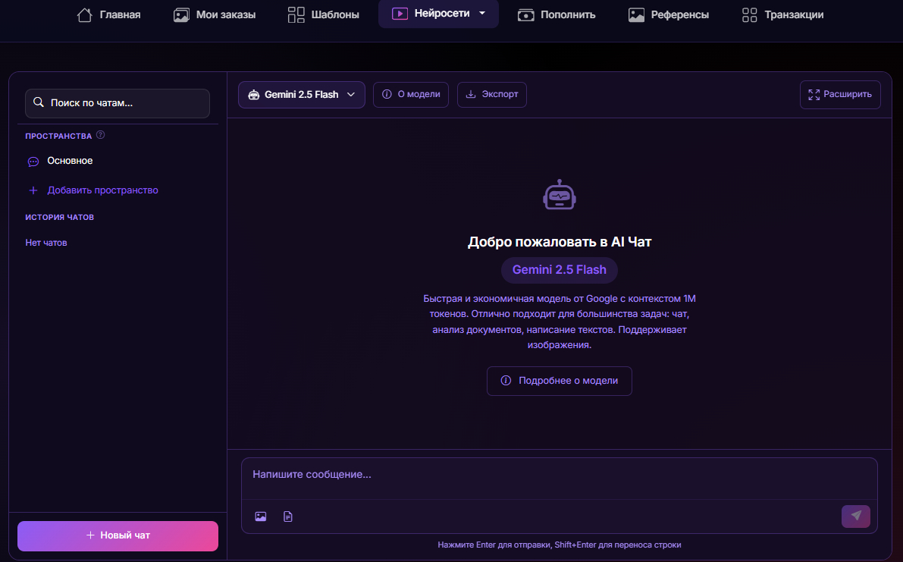Click the home icon next to Главная
Viewport: 903px width, 562px height.
tap(85, 14)
